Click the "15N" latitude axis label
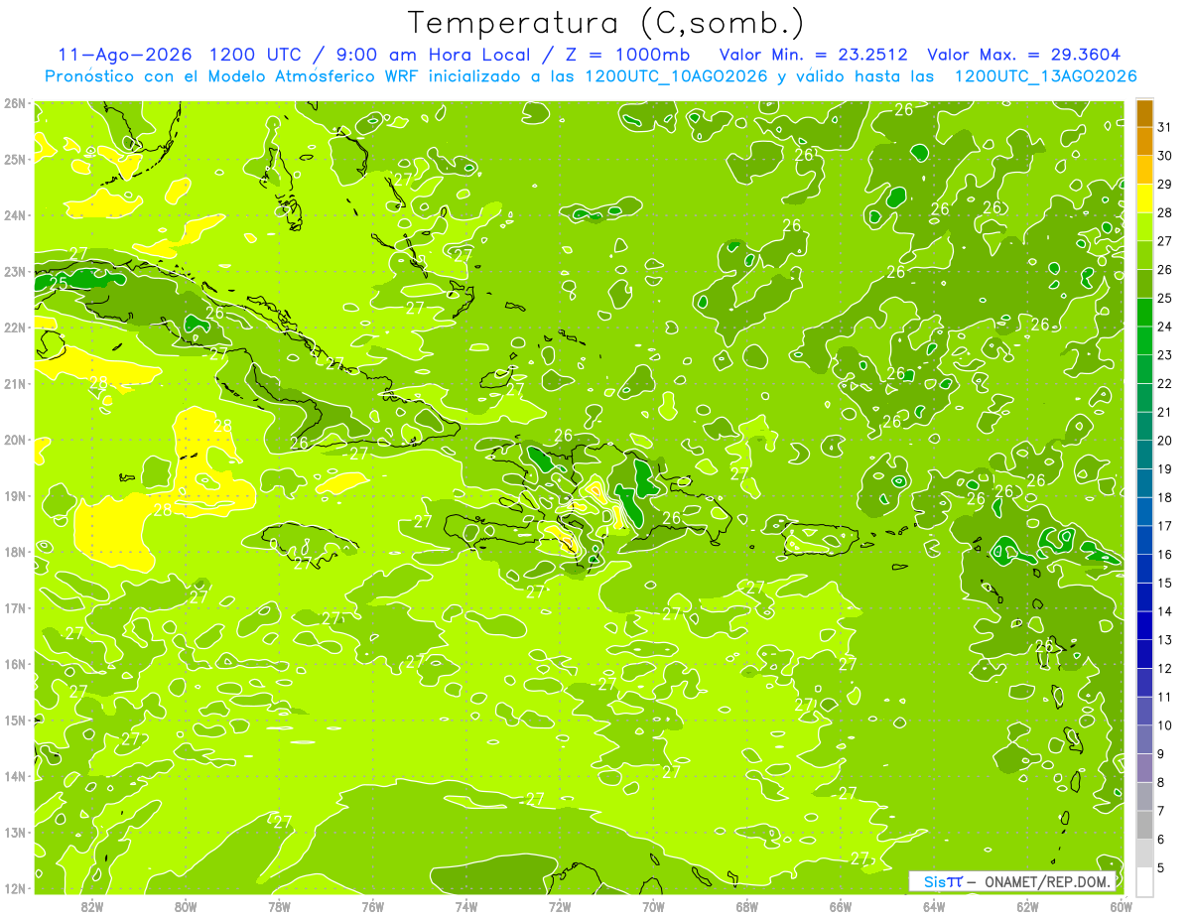This screenshot has width=1191, height=920. click(x=15, y=720)
